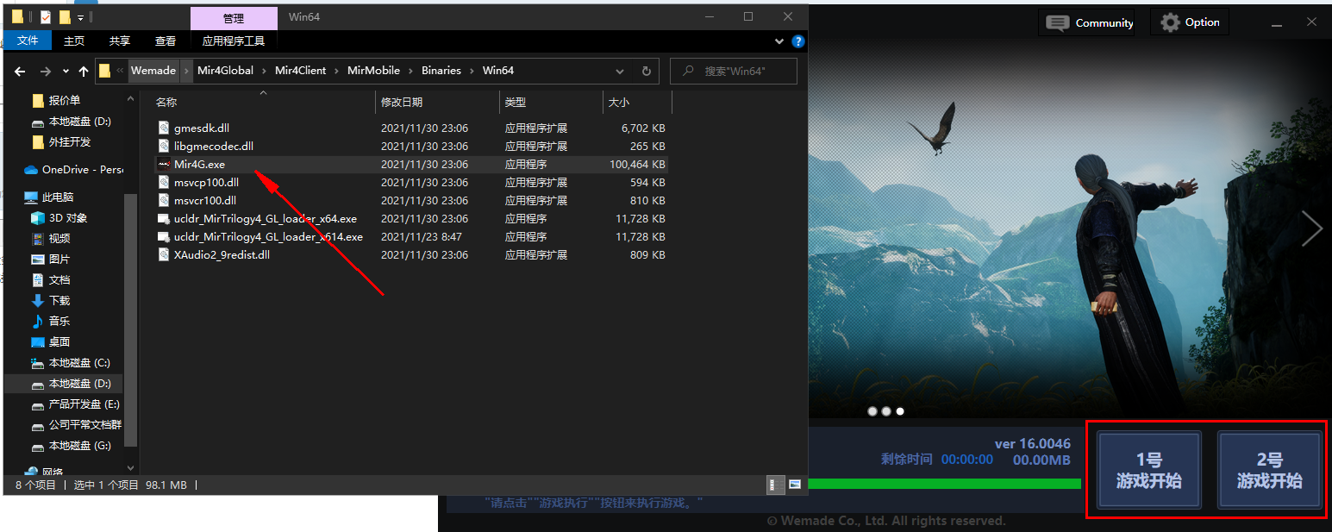Expand the chevron after Wemade in the address bar
The image size is (1332, 532).
coord(187,71)
